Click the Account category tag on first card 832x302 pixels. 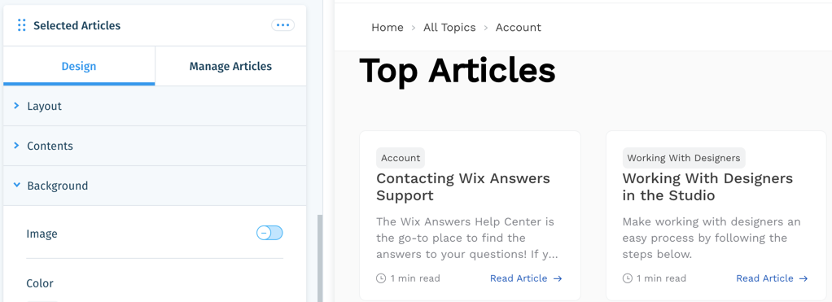[401, 158]
